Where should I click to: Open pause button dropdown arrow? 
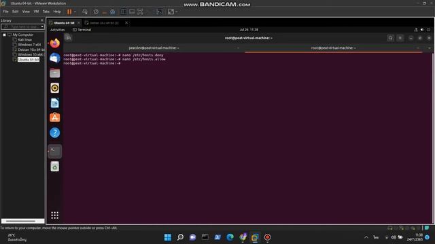(x=75, y=12)
